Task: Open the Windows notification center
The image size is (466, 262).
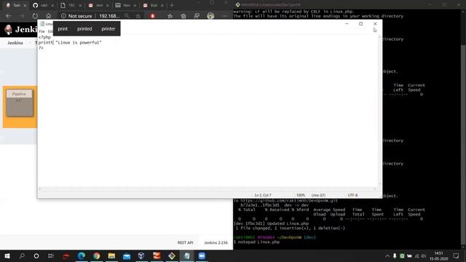Action: [x=457, y=255]
